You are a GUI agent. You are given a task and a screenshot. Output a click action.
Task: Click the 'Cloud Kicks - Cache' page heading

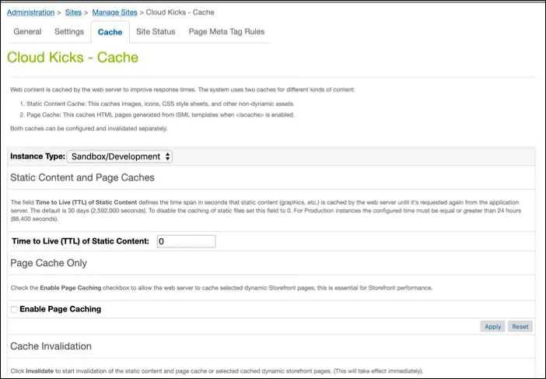tap(73, 58)
